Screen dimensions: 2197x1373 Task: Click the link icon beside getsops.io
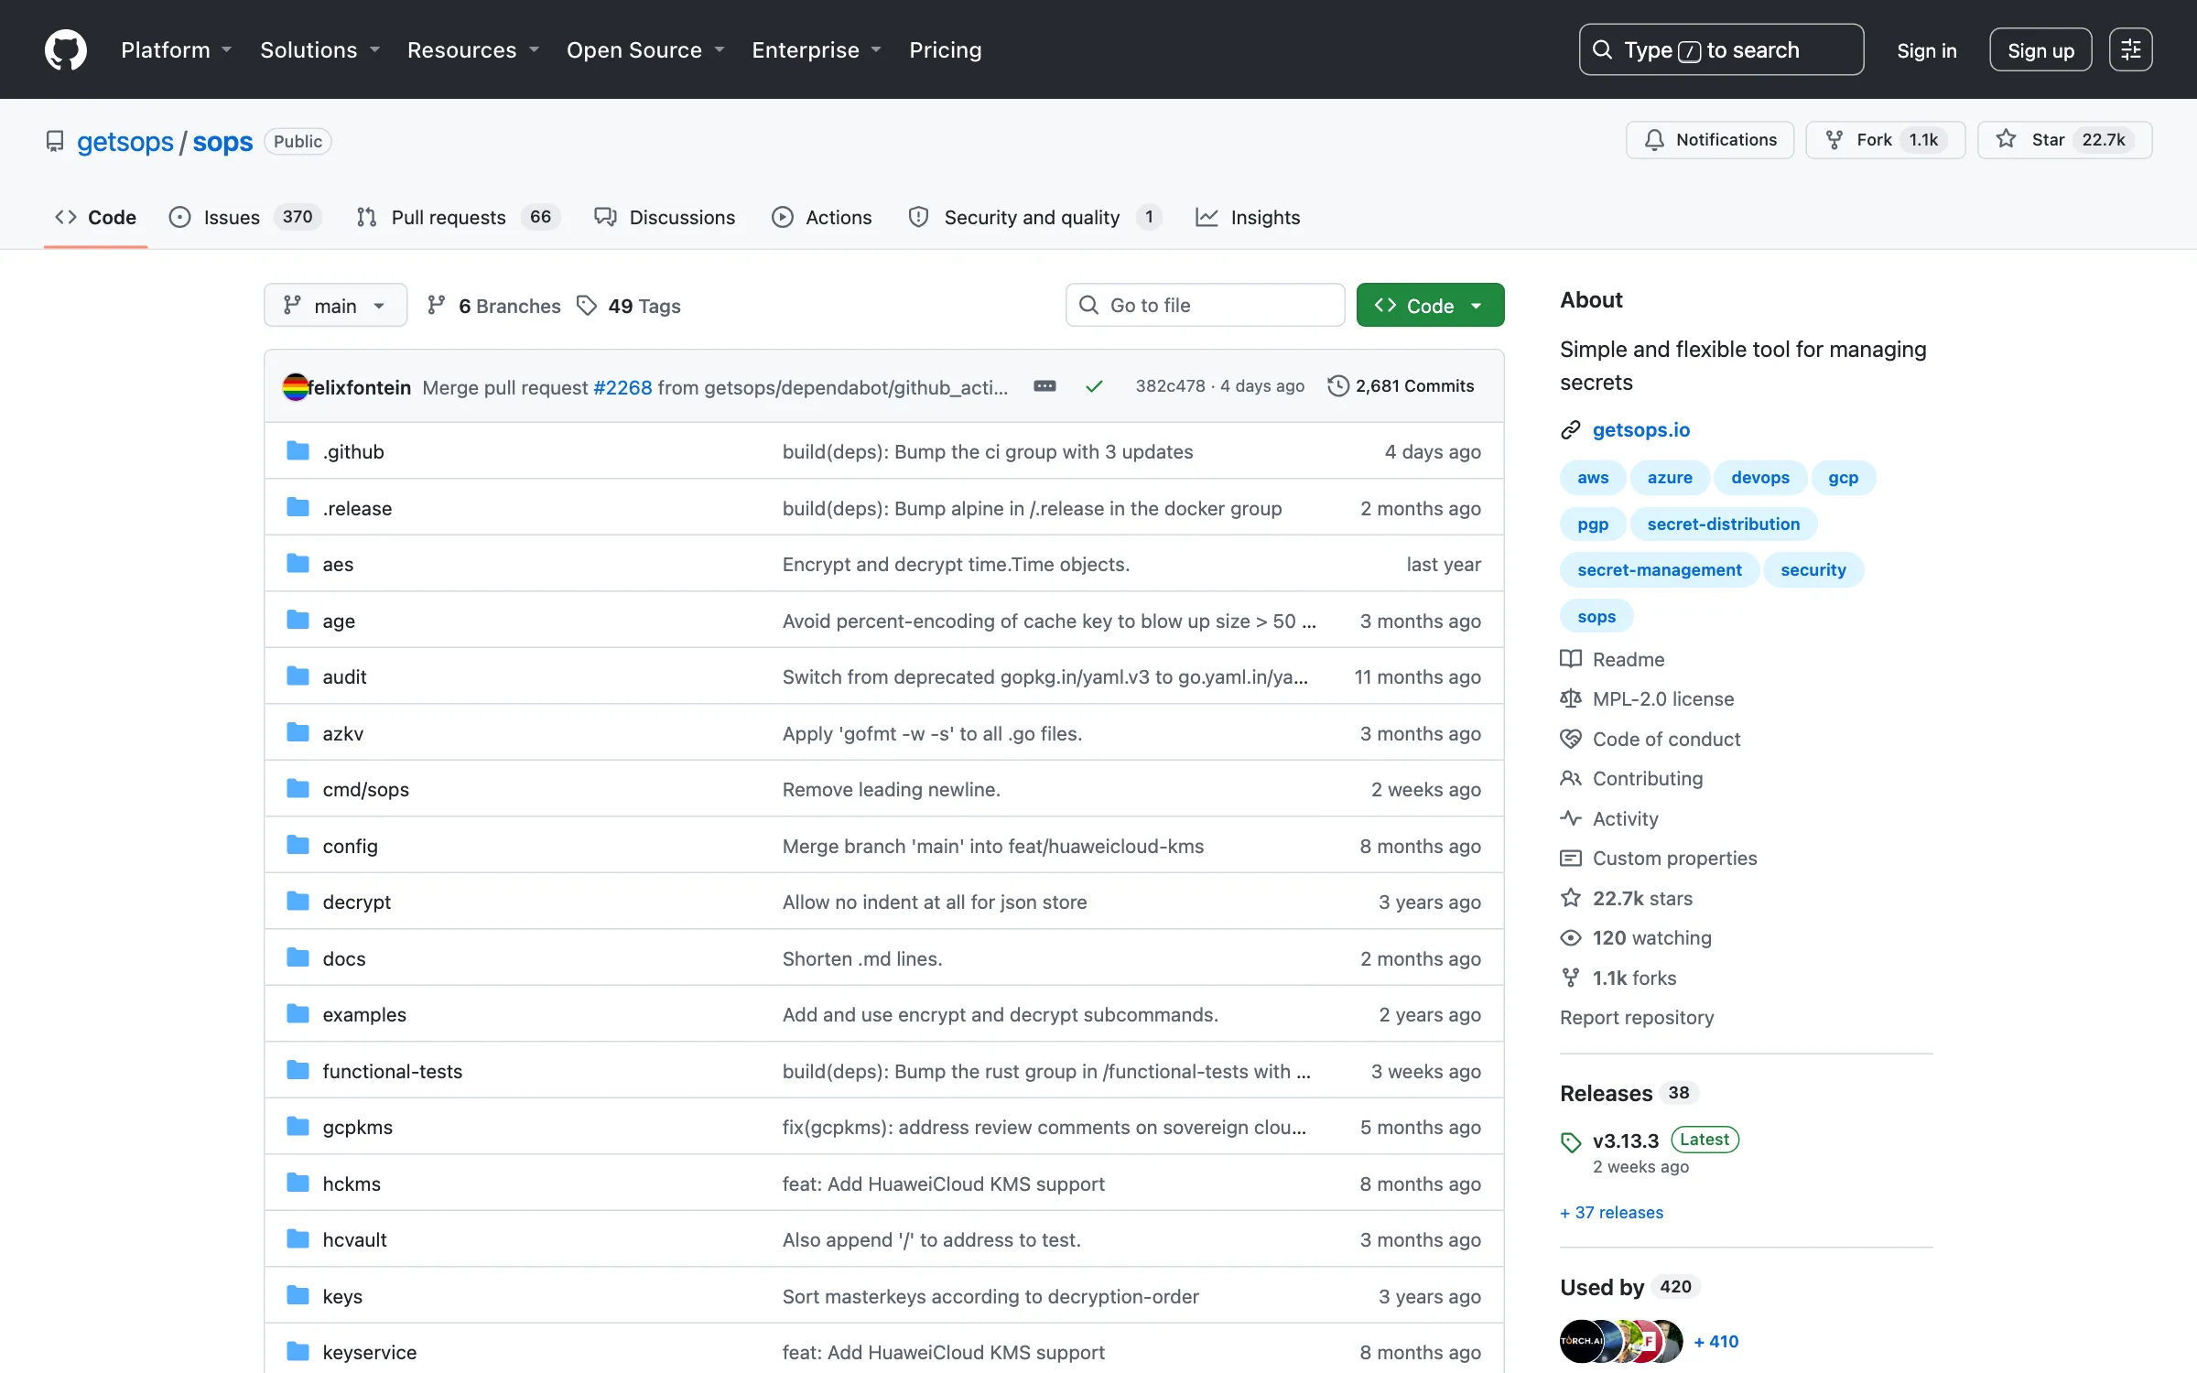(x=1571, y=429)
